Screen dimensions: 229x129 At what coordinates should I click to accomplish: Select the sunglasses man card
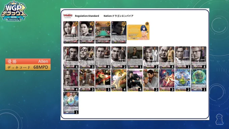coord(135,57)
